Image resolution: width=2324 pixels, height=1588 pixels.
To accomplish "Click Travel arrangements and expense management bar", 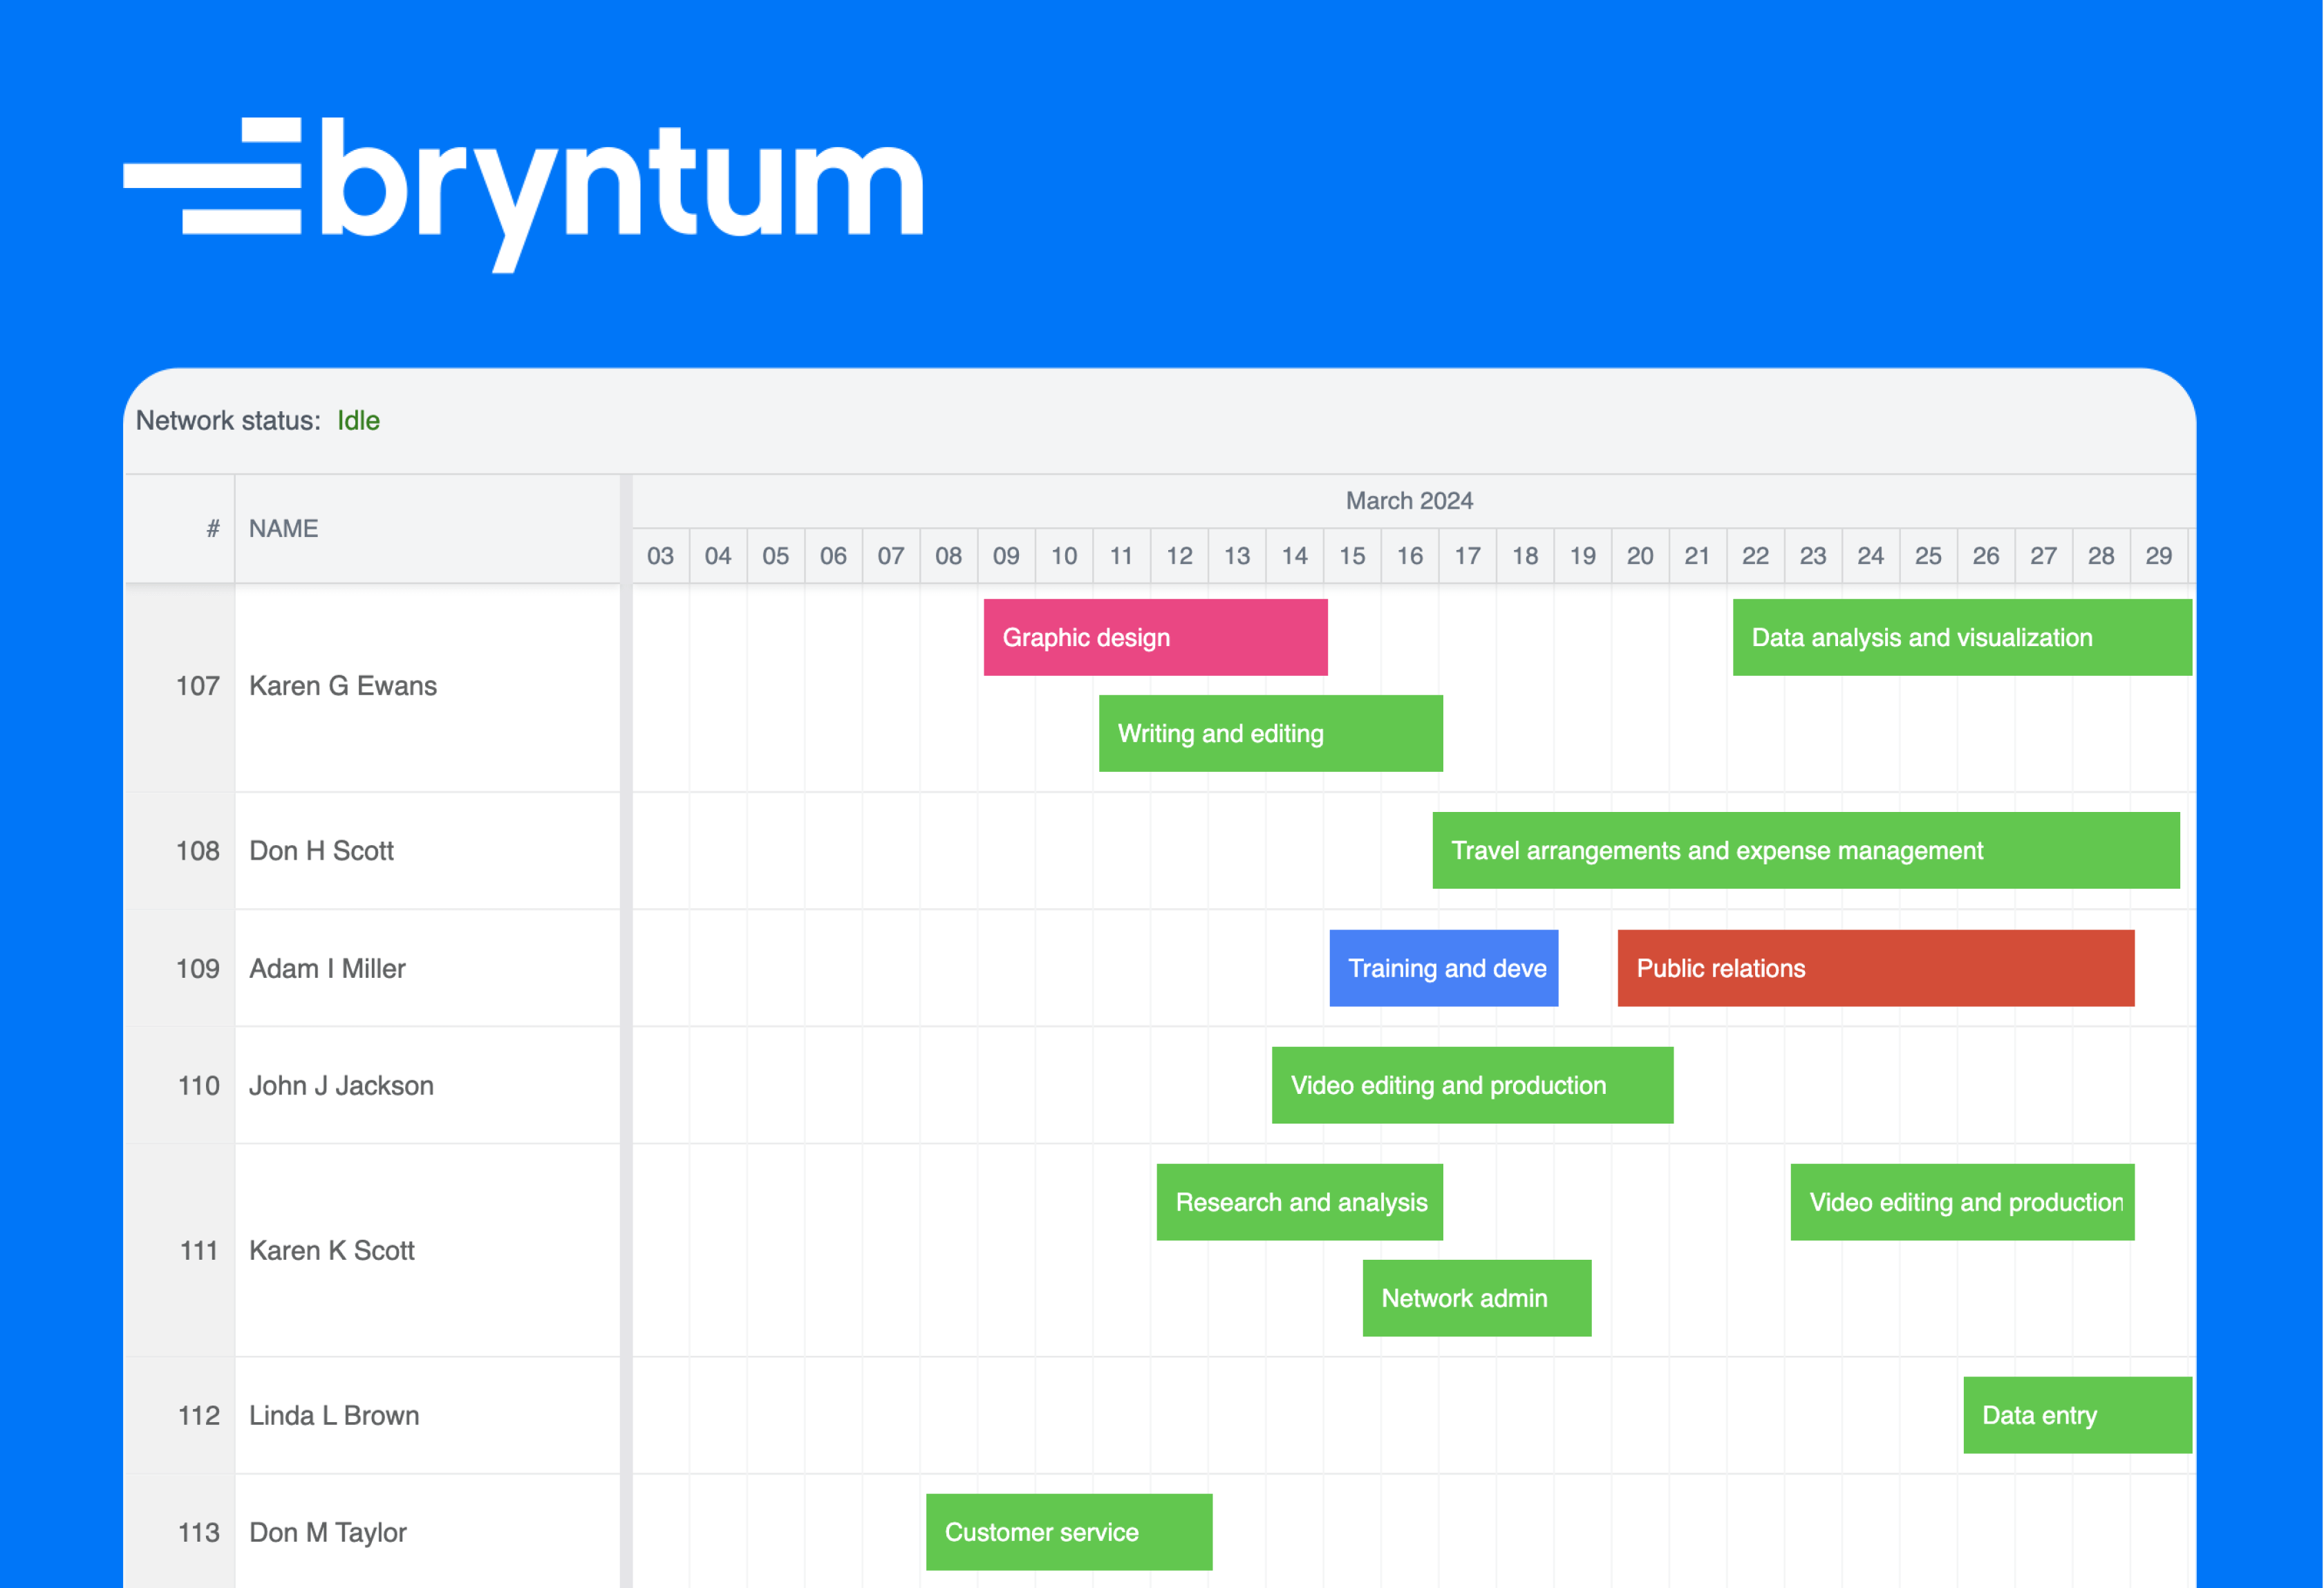I will point(1805,851).
